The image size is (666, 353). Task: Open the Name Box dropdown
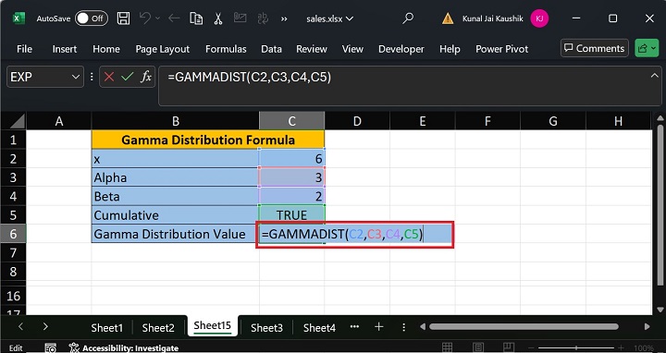coord(76,78)
